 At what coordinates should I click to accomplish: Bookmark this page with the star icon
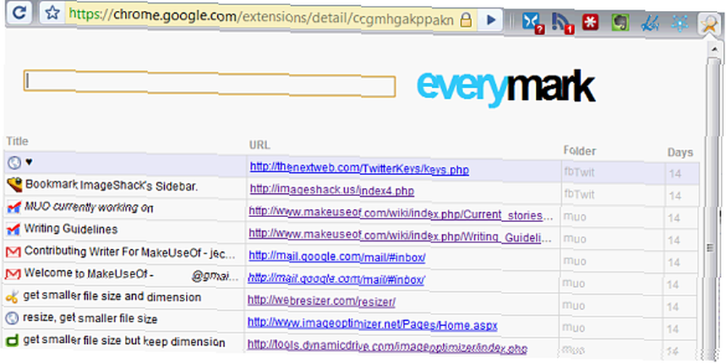point(52,12)
